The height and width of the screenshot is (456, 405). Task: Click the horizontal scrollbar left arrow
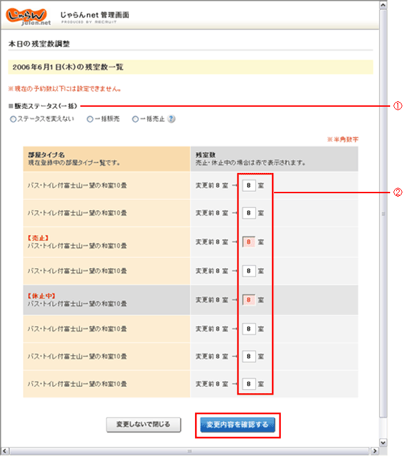(5, 451)
